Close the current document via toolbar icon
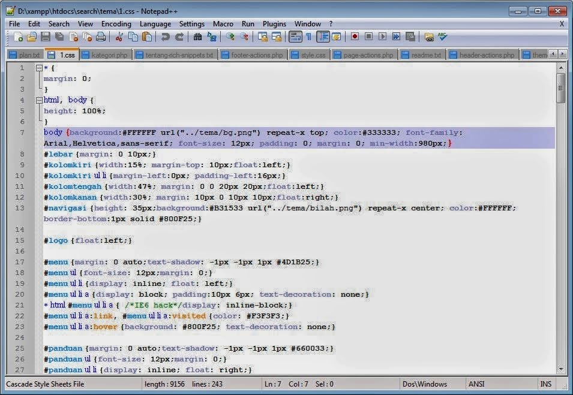This screenshot has height=395, width=573. point(73,37)
